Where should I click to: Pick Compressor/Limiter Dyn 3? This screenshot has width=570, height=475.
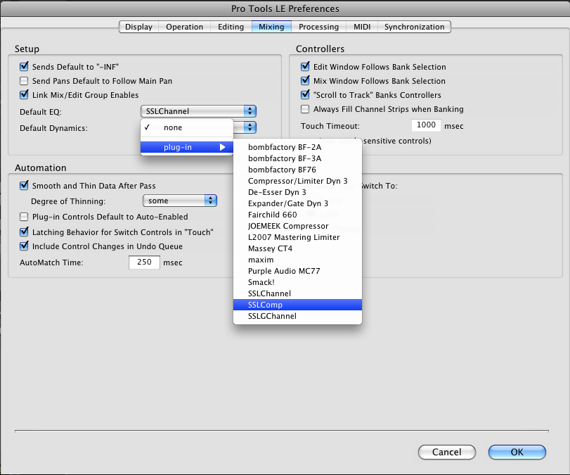coord(297,181)
